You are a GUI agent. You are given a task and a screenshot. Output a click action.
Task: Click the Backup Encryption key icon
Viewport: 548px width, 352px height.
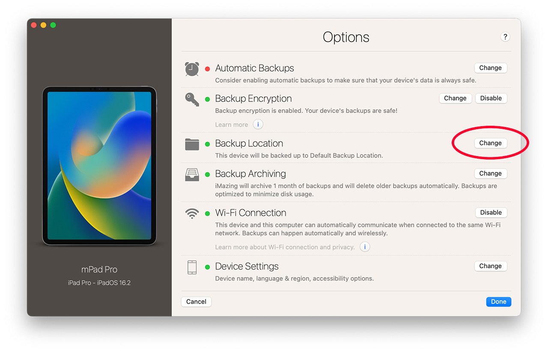click(x=192, y=99)
